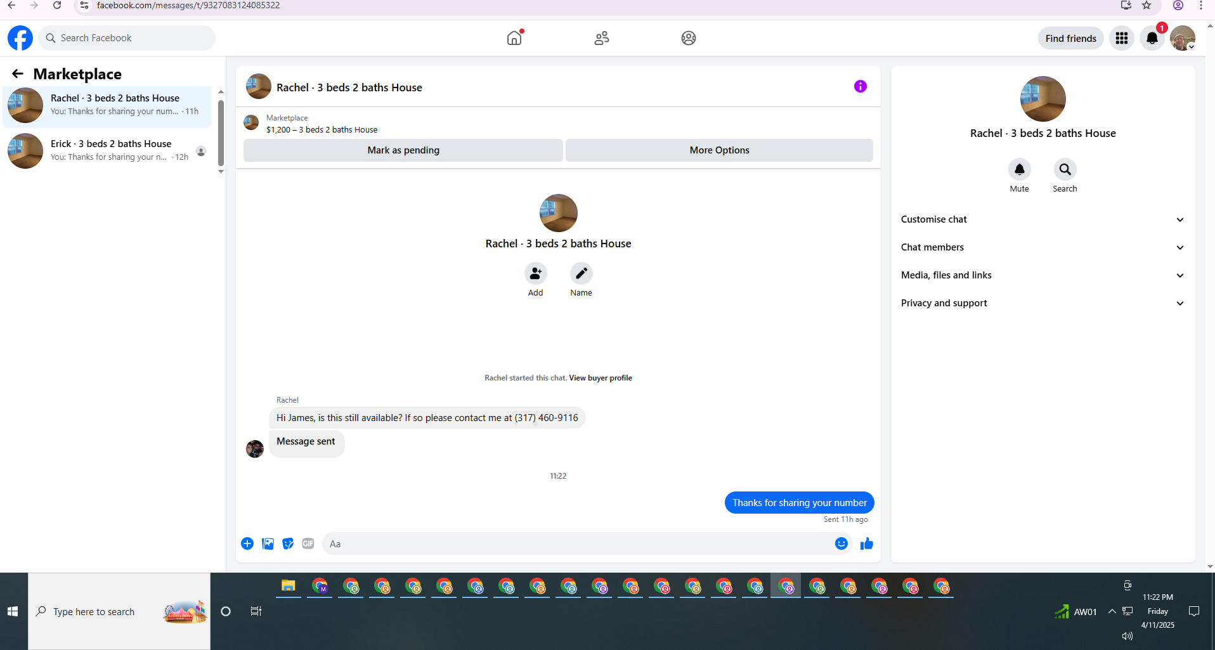Viewport: 1215px width, 650px height.
Task: Click the AW01 system tray item
Action: pyautogui.click(x=1076, y=611)
